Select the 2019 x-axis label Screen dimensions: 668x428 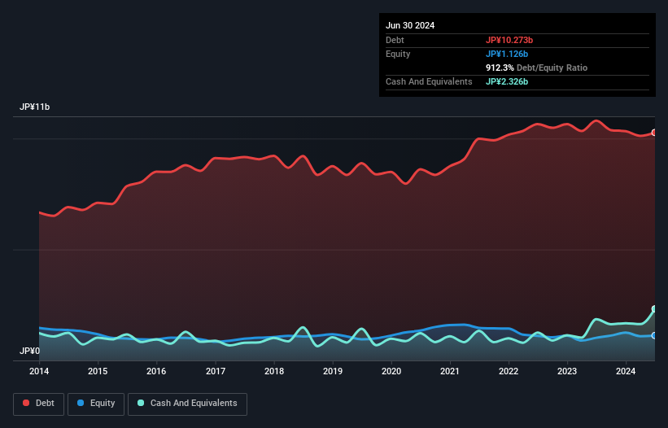[x=333, y=371]
